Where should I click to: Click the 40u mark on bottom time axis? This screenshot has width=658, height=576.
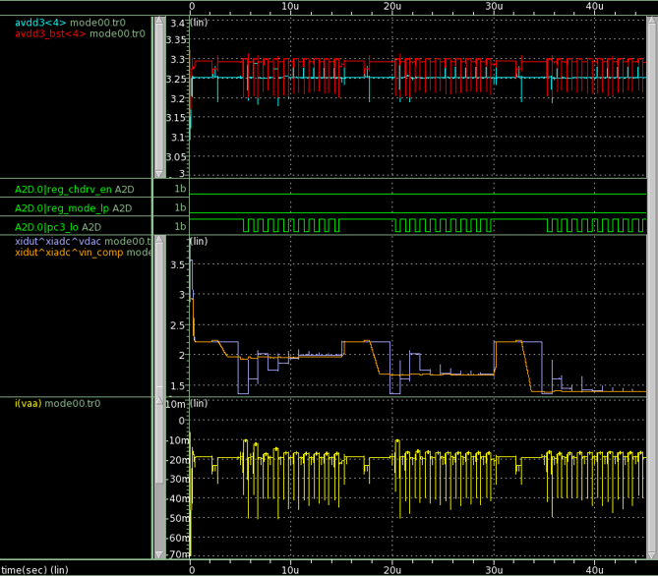tap(595, 570)
